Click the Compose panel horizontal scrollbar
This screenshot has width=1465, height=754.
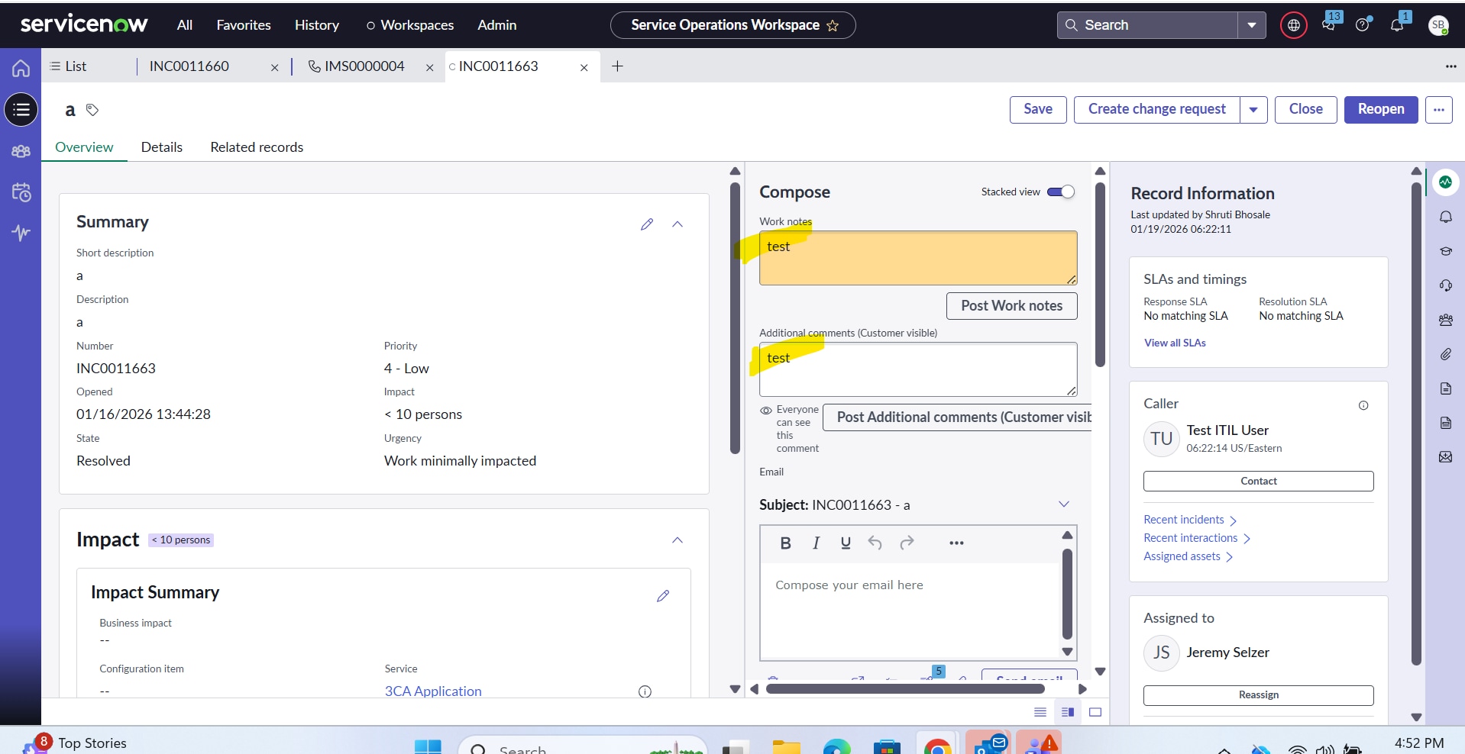(x=905, y=689)
